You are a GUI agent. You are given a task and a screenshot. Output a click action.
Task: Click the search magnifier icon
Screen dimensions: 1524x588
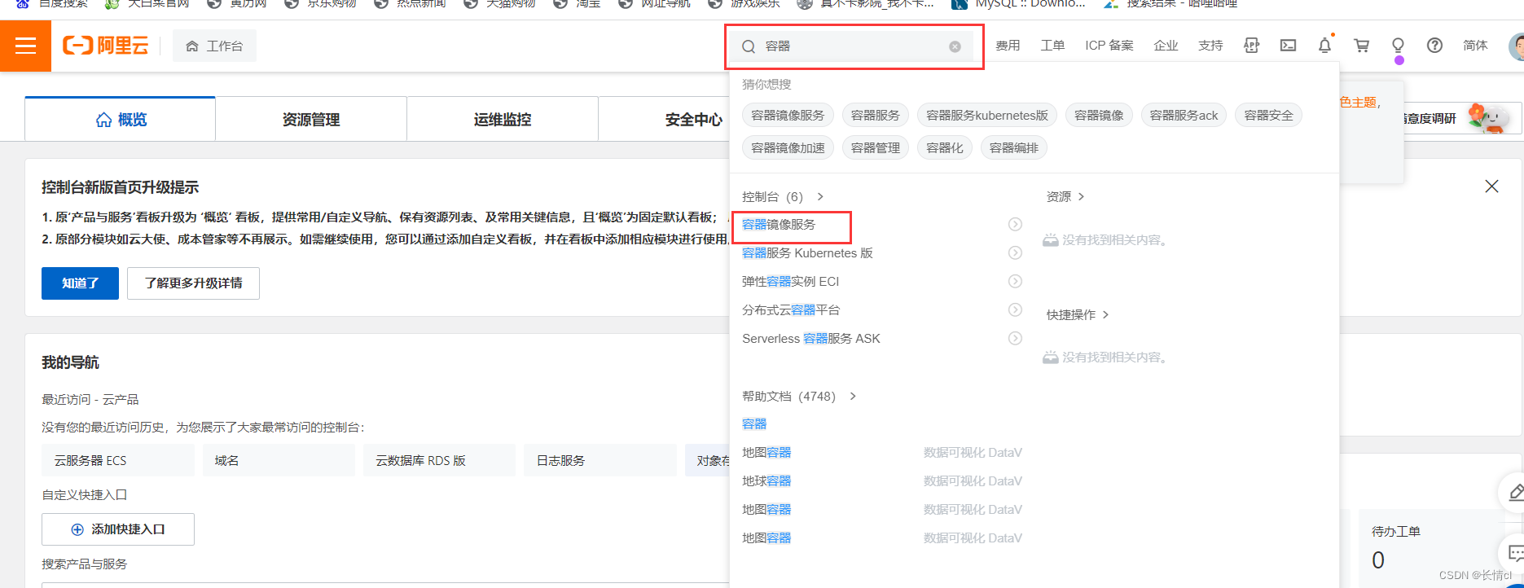pyautogui.click(x=748, y=46)
